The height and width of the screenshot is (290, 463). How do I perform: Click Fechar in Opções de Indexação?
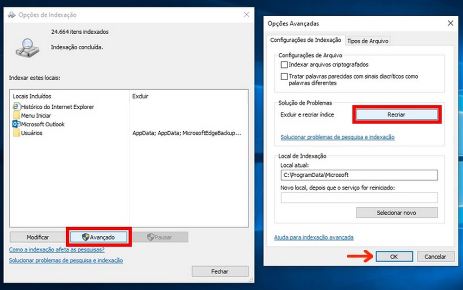point(220,271)
